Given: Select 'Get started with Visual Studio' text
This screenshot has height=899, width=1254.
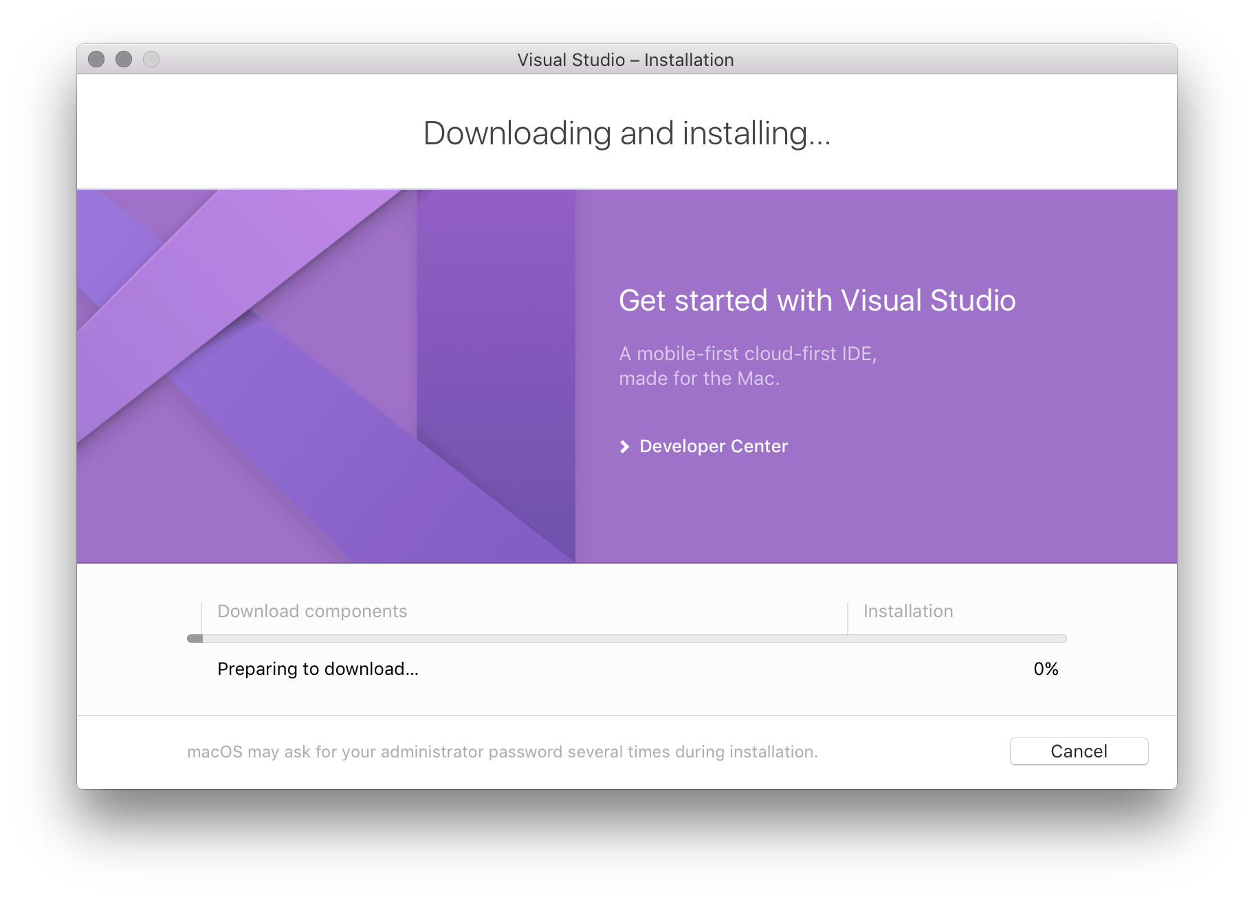Looking at the screenshot, I should point(817,300).
